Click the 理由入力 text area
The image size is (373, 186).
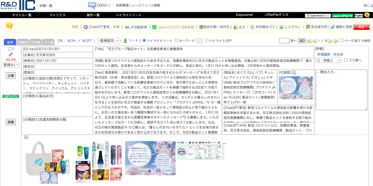(x=341, y=90)
